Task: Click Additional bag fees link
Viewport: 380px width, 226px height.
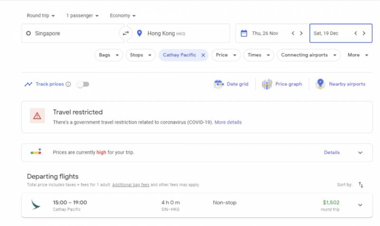Action: click(x=131, y=185)
